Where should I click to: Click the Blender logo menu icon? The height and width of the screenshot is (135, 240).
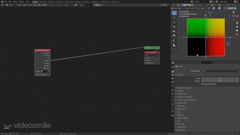(x=2, y=1)
